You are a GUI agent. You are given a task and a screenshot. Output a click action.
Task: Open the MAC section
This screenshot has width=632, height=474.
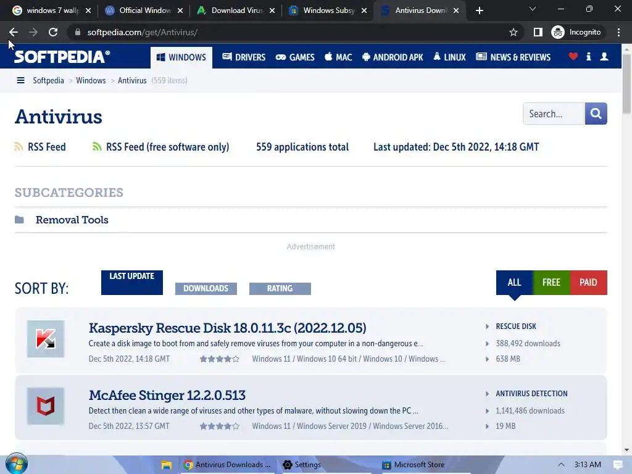pyautogui.click(x=338, y=57)
